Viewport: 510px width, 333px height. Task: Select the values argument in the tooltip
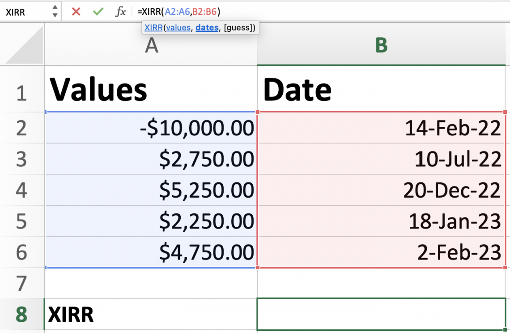coord(178,27)
